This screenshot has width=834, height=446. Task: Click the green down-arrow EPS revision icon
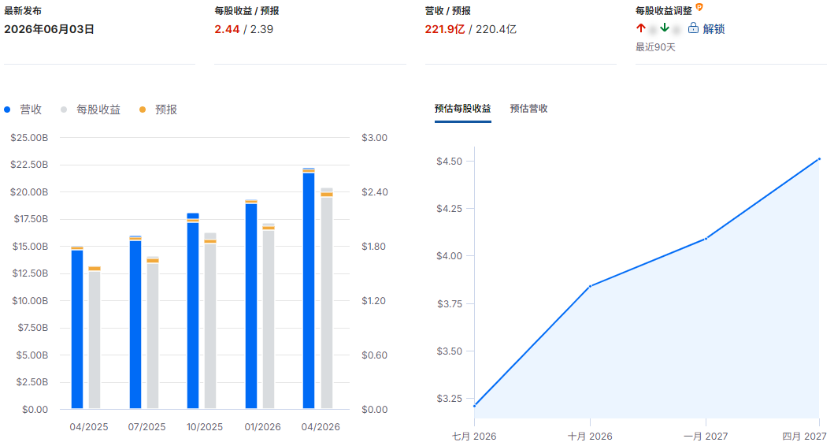(x=665, y=28)
